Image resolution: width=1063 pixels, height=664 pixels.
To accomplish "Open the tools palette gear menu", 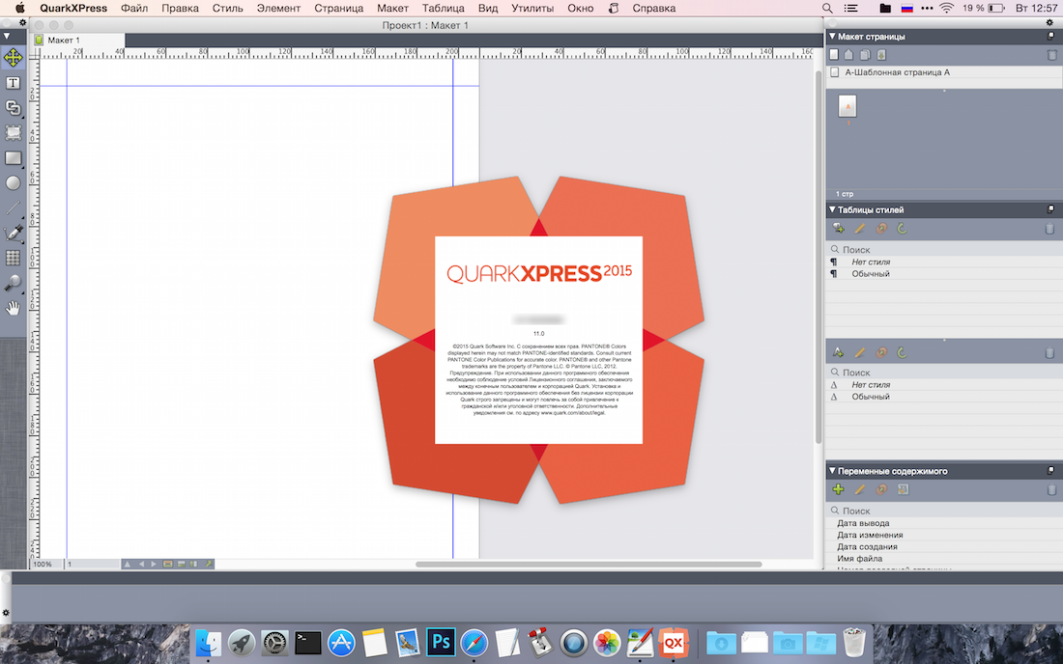I will click(x=22, y=22).
